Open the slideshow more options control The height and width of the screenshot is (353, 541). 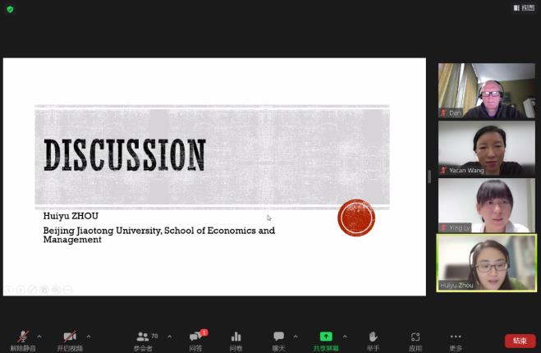coord(68,290)
